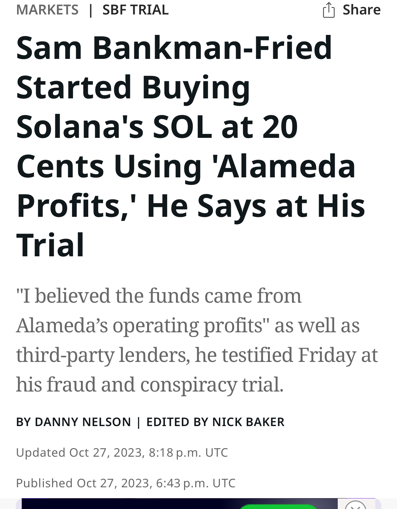This screenshot has height=509, width=397.
Task: Tap the share arrow icon
Action: tap(329, 10)
